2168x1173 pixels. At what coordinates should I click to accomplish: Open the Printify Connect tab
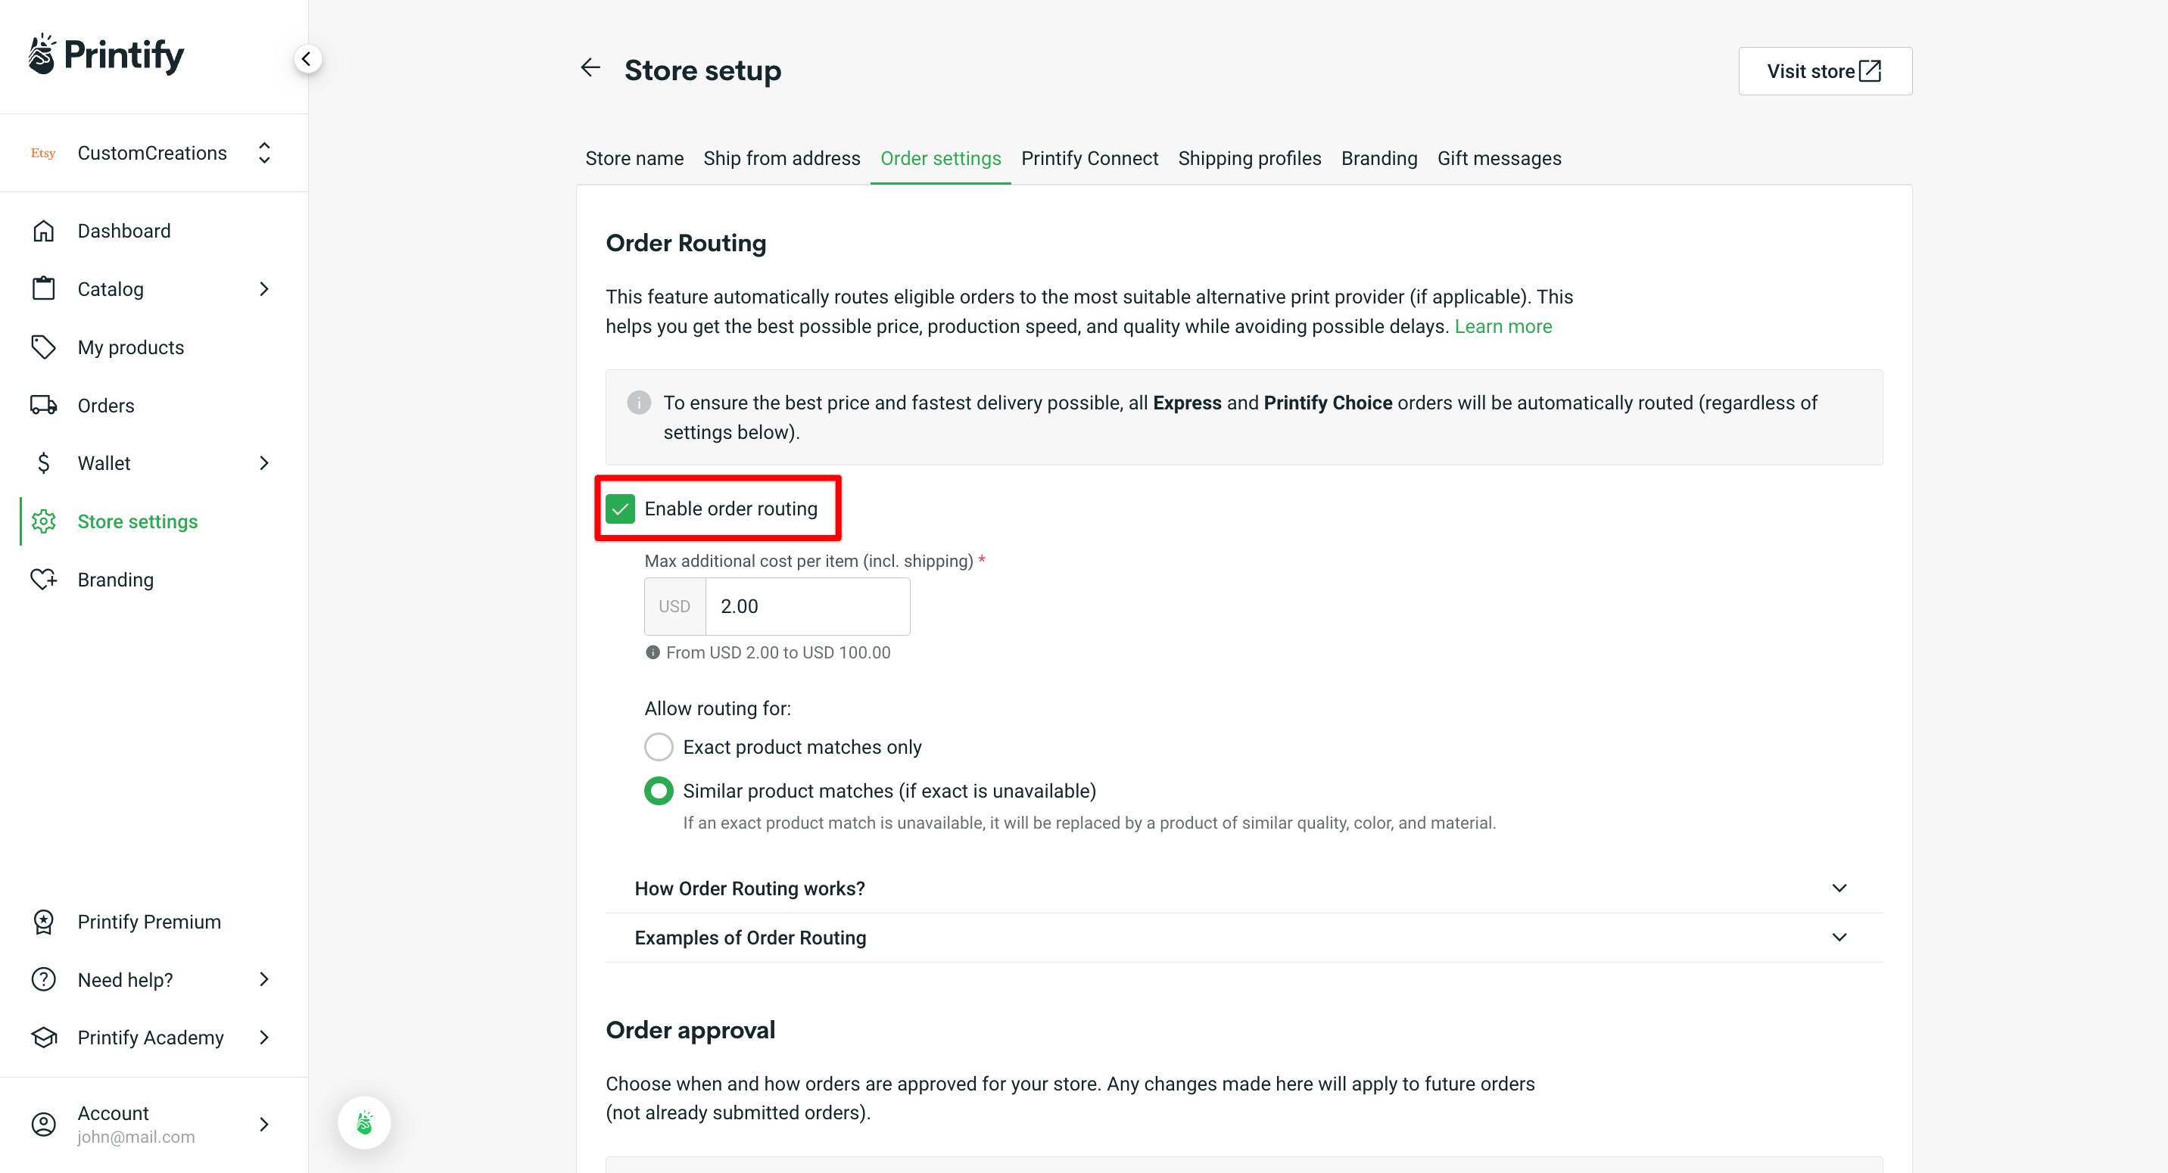[x=1089, y=158]
